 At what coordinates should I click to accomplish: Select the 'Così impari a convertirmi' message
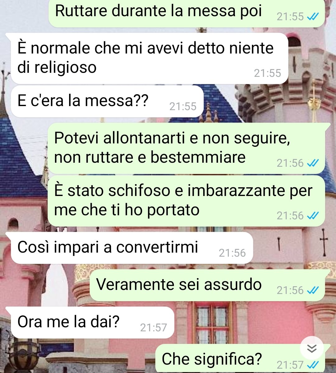(132, 248)
